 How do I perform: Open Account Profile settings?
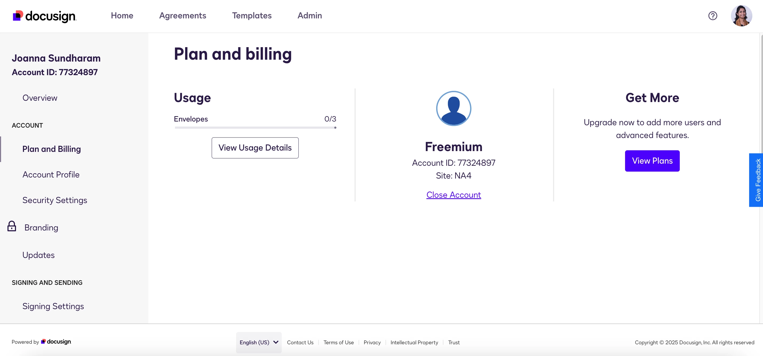tap(51, 175)
